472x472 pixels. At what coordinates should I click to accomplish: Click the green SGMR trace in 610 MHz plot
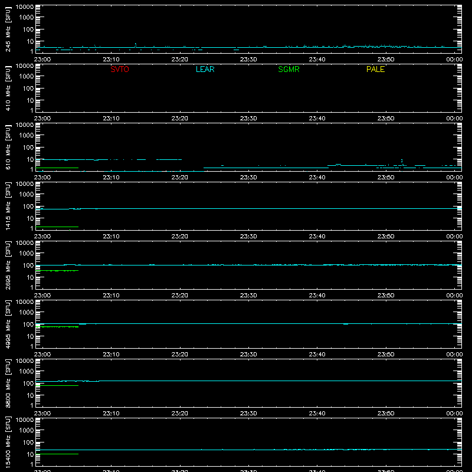tap(57, 168)
